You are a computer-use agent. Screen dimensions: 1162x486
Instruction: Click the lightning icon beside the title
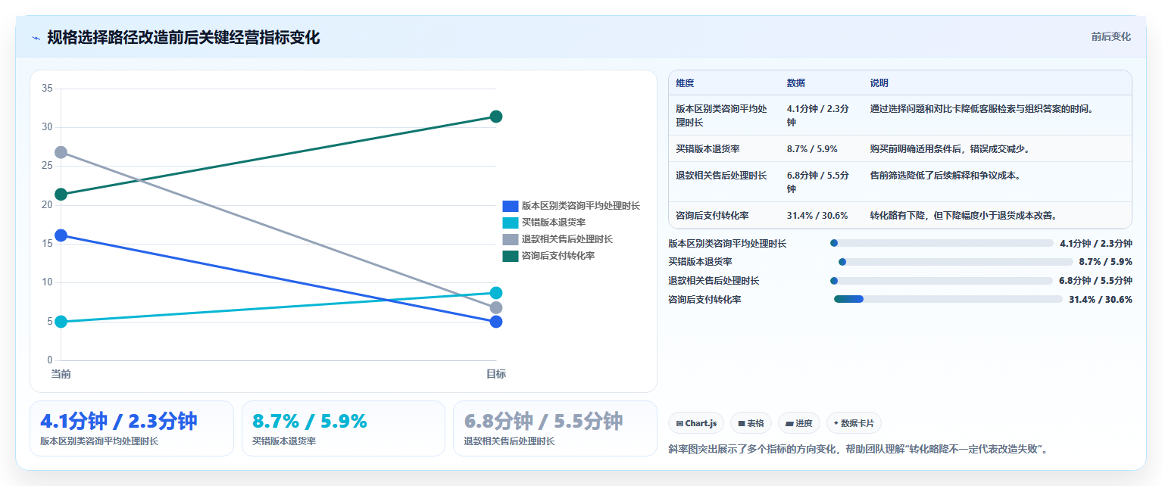(36, 38)
